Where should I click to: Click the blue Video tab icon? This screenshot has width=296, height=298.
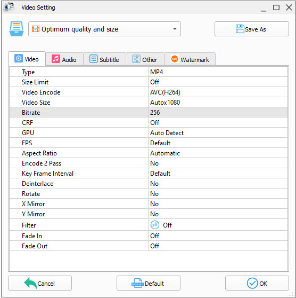tap(19, 59)
